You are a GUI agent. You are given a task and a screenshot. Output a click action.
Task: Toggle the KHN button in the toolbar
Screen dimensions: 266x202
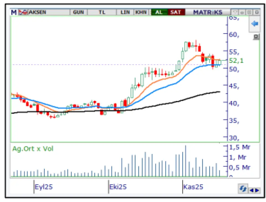pyautogui.click(x=141, y=12)
